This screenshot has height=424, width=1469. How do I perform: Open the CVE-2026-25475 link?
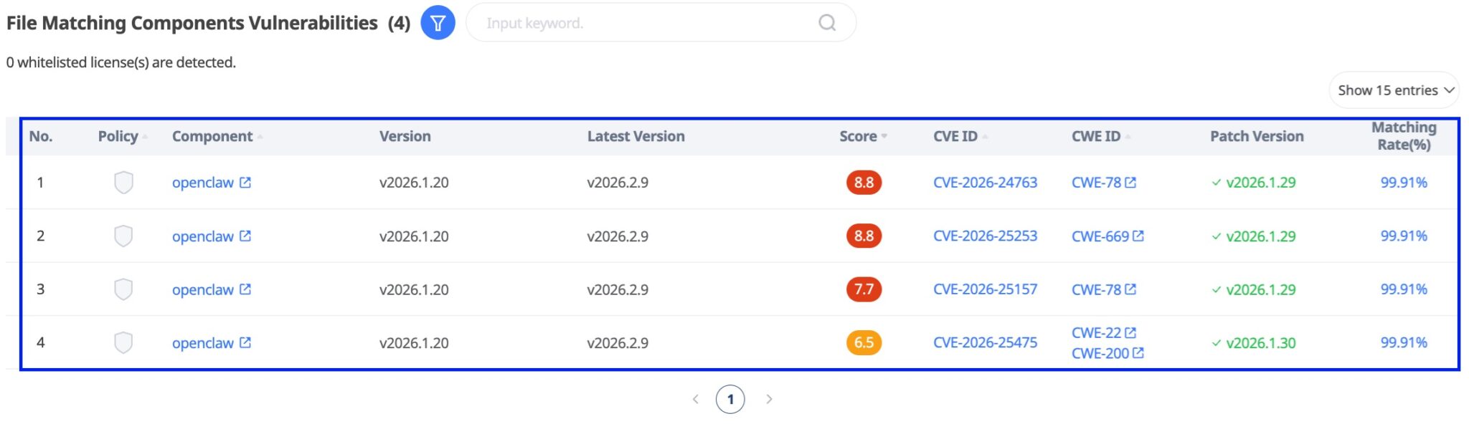[x=985, y=342]
